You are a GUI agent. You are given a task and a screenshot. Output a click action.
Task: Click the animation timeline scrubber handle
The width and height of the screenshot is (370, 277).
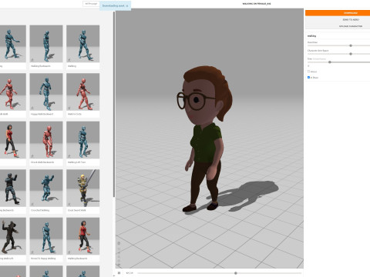click(236, 273)
